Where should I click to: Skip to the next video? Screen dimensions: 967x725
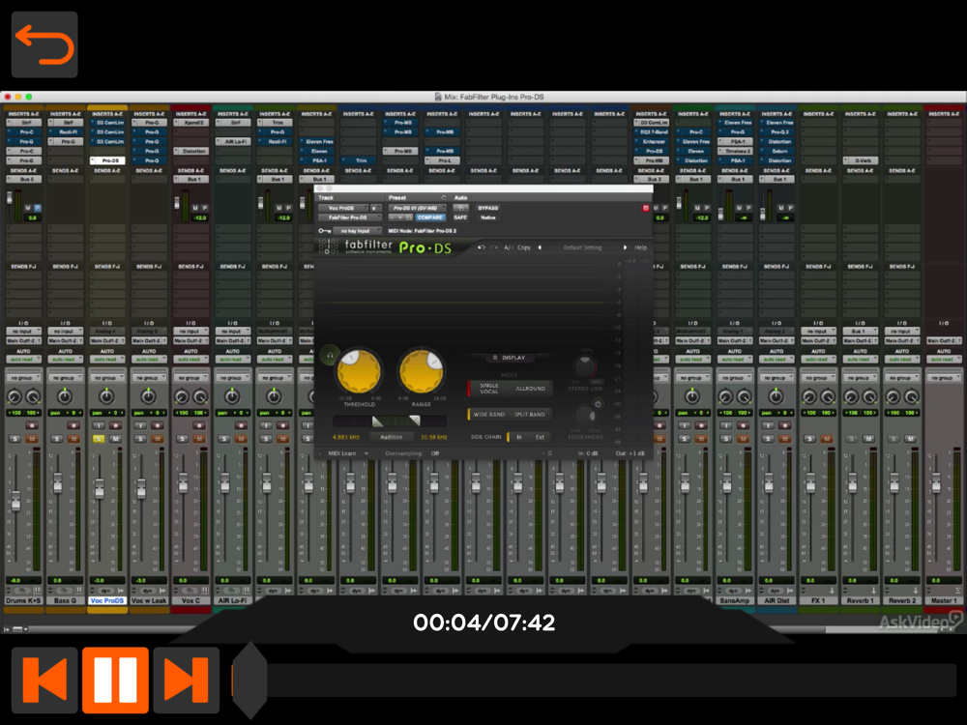pyautogui.click(x=187, y=680)
